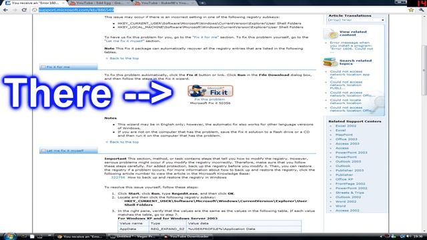Viewport: 427px width, 240px height.
Task: Open knowledge base article 322756 link
Action: tap(118, 177)
